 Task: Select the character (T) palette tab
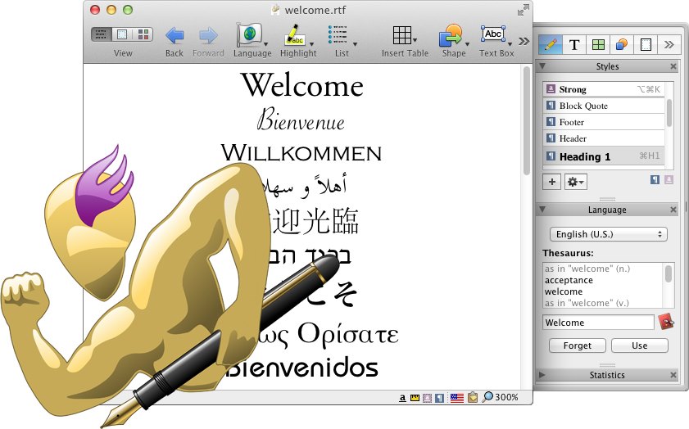[x=574, y=45]
